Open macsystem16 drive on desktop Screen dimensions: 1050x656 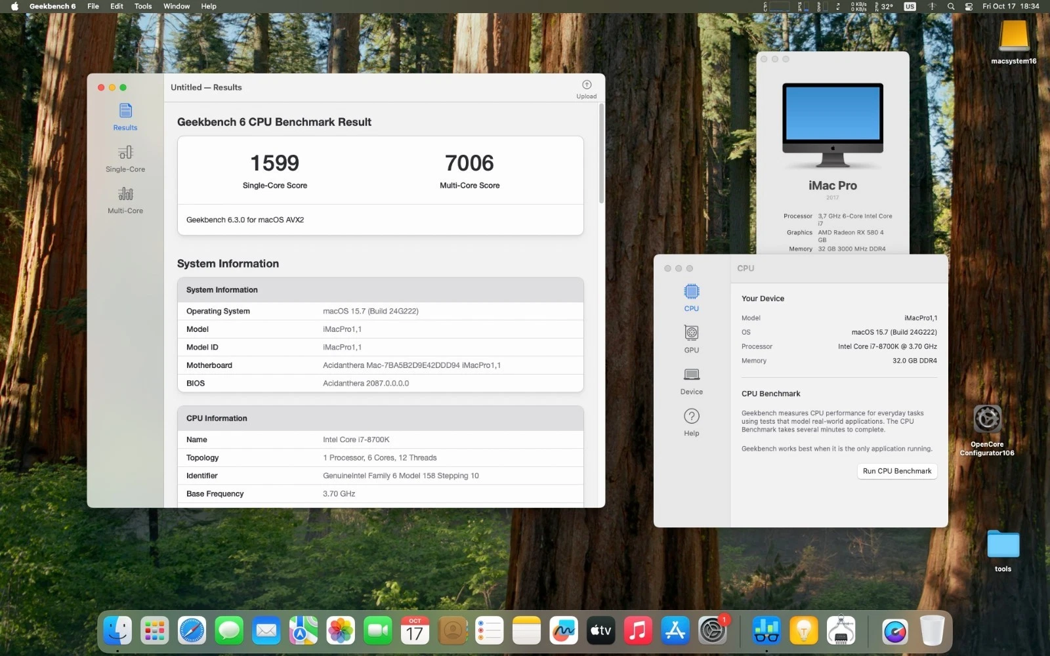pyautogui.click(x=1014, y=42)
